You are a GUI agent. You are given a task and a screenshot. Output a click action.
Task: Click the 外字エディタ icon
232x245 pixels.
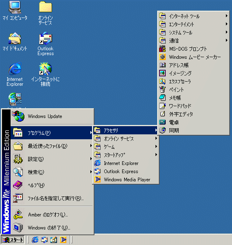(162, 114)
